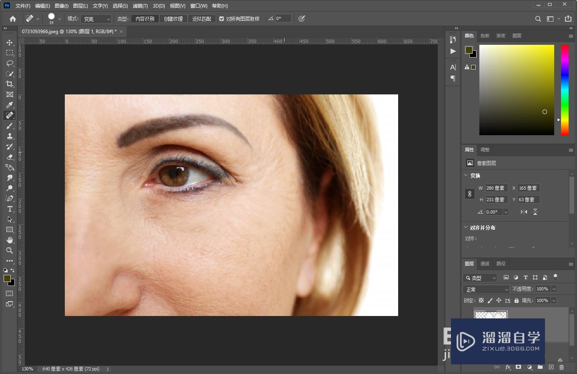The width and height of the screenshot is (577, 374).
Task: Open the 图像(I) menu
Action: coord(62,6)
